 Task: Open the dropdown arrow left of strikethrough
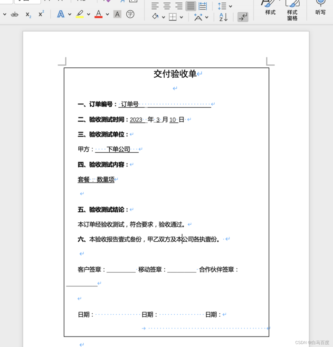point(5,15)
